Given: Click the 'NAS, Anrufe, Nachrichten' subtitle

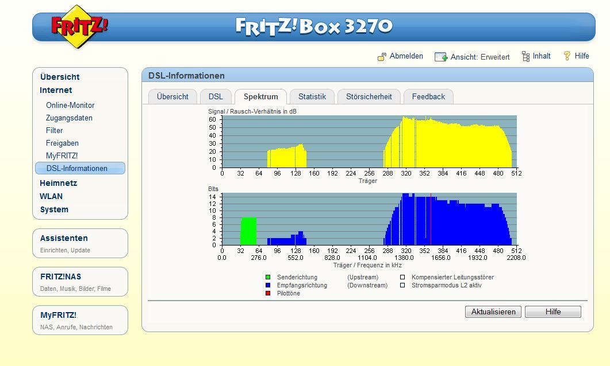Looking at the screenshot, I should 76,327.
